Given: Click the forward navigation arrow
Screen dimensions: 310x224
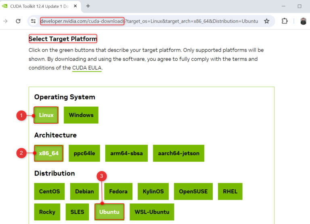Looking at the screenshot, I should [5, 21].
